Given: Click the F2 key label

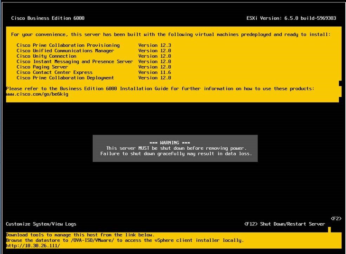Looking at the screenshot, I should tap(336, 219).
